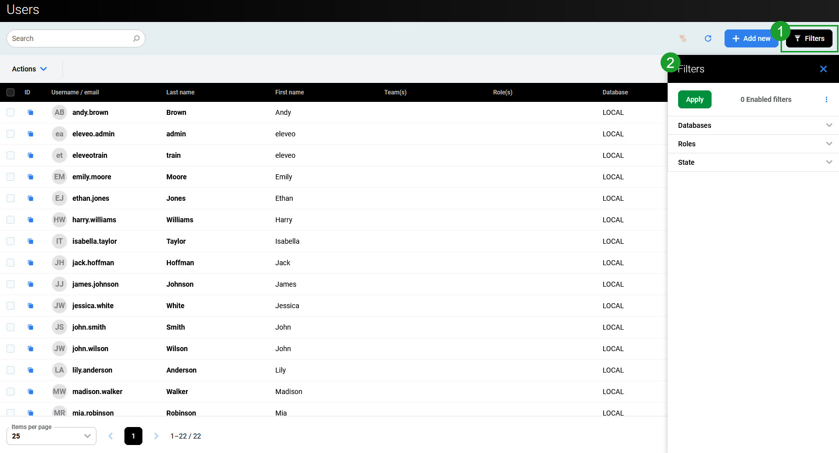839x453 pixels.
Task: Click into the Search input field
Action: 70,38
